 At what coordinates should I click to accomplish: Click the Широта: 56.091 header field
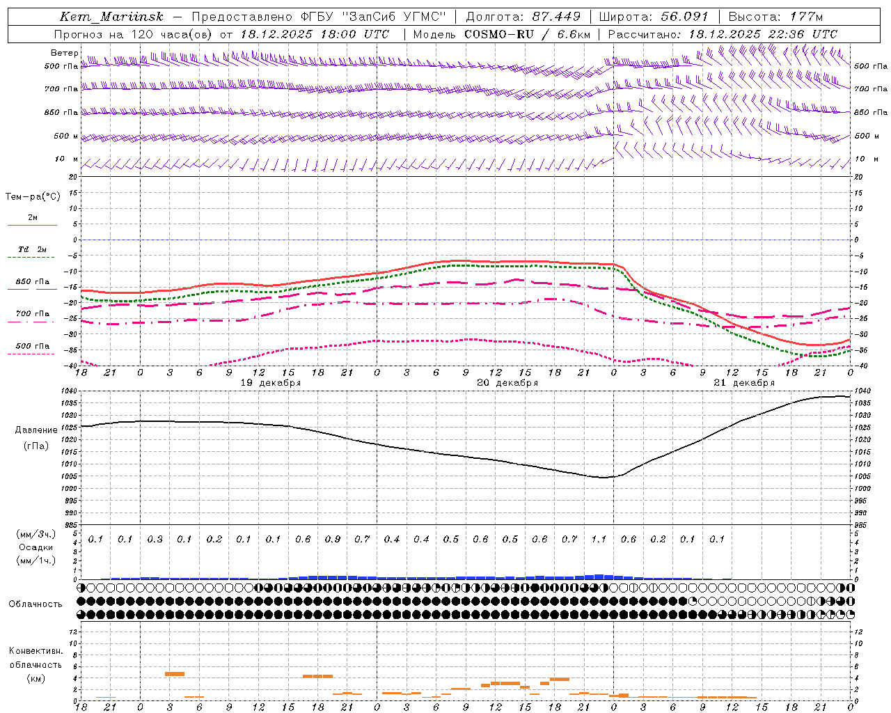point(654,17)
